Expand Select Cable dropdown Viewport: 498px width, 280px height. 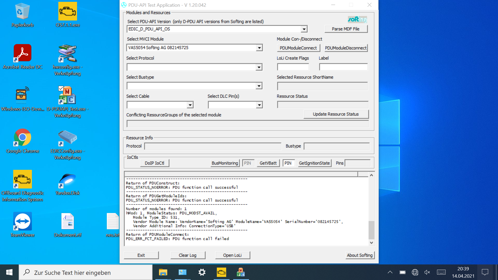click(190, 105)
